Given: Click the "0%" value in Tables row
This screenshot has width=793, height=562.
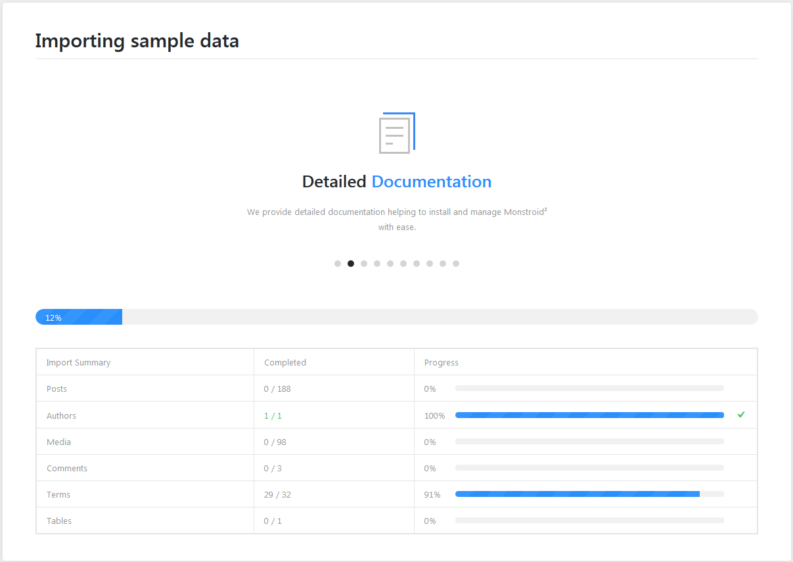Looking at the screenshot, I should (430, 521).
